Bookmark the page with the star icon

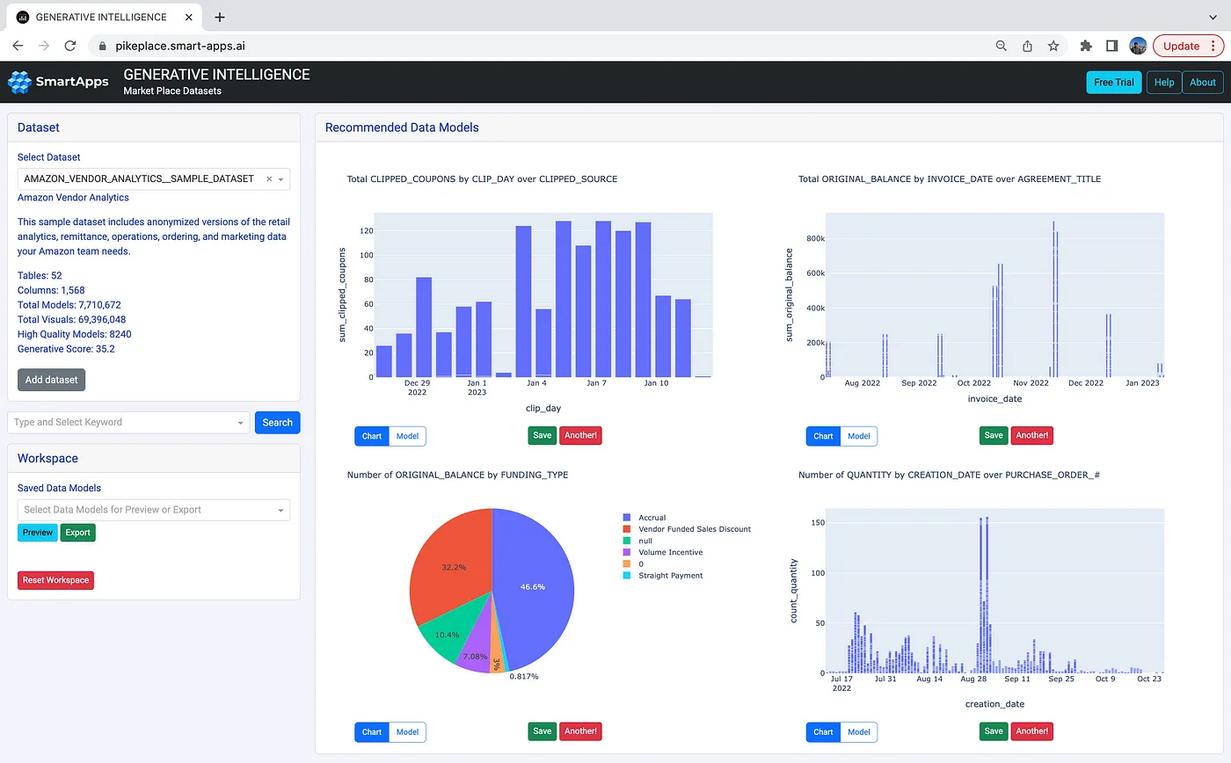click(1053, 46)
